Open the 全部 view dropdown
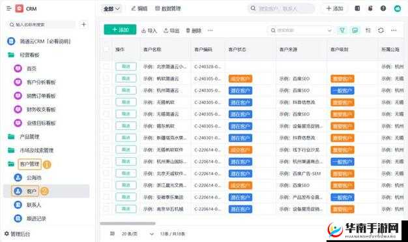The height and width of the screenshot is (242, 408). point(111,8)
